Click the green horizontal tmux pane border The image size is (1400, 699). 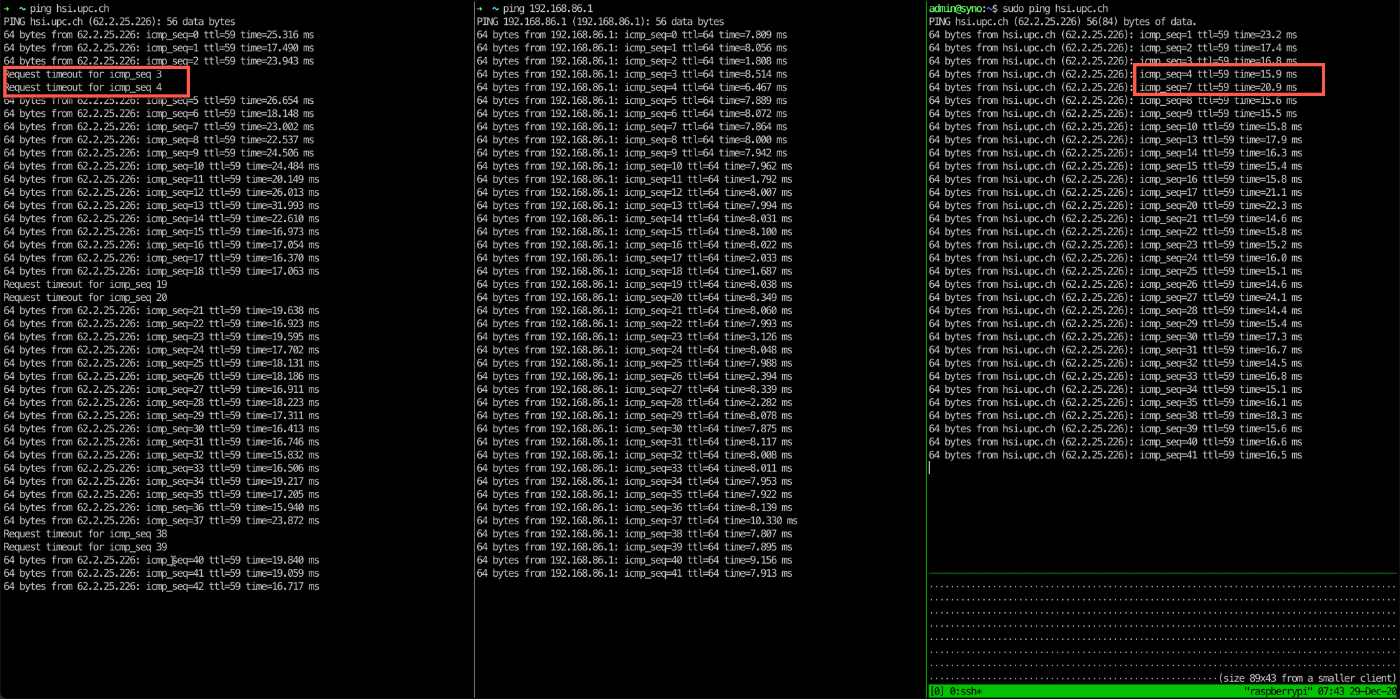1162,574
